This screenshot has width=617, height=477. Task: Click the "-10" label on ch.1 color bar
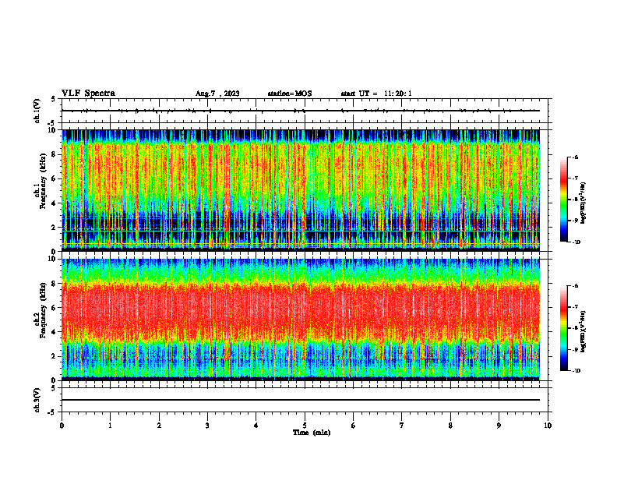pyautogui.click(x=576, y=242)
